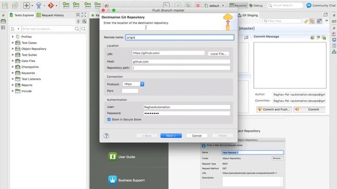Click the add signed-off-by icon above Commit Message
This screenshot has width=337, height=189.
click(318, 37)
